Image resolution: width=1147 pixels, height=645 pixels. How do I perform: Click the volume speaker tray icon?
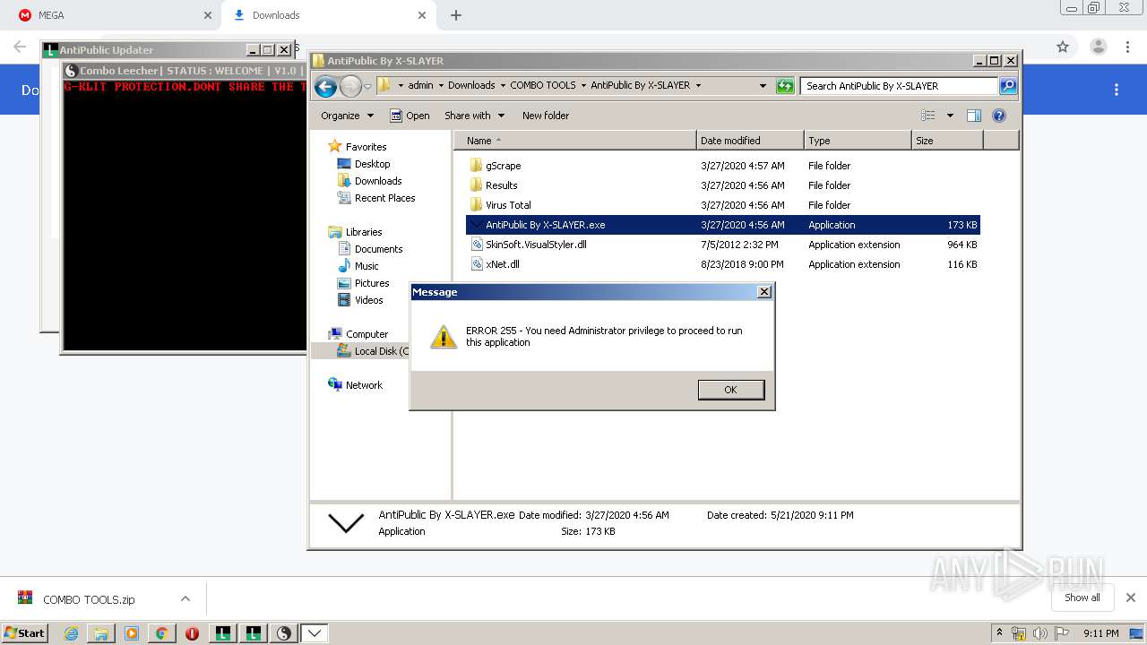pyautogui.click(x=1039, y=633)
